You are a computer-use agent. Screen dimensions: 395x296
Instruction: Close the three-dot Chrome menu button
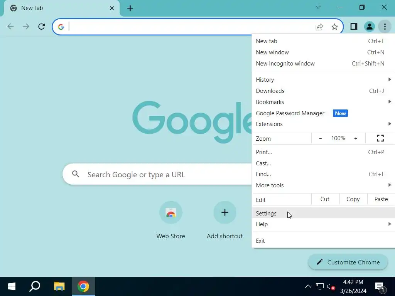click(385, 27)
